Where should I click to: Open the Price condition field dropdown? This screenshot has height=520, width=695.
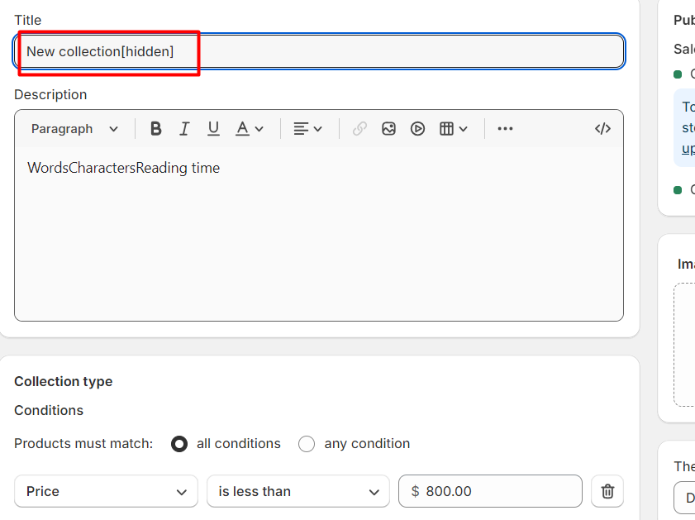click(106, 491)
